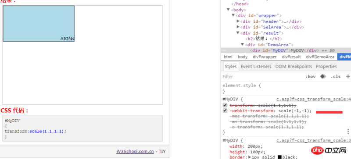Click the struck-out -ms-transform declaration
The image size is (351, 159).
268,122
